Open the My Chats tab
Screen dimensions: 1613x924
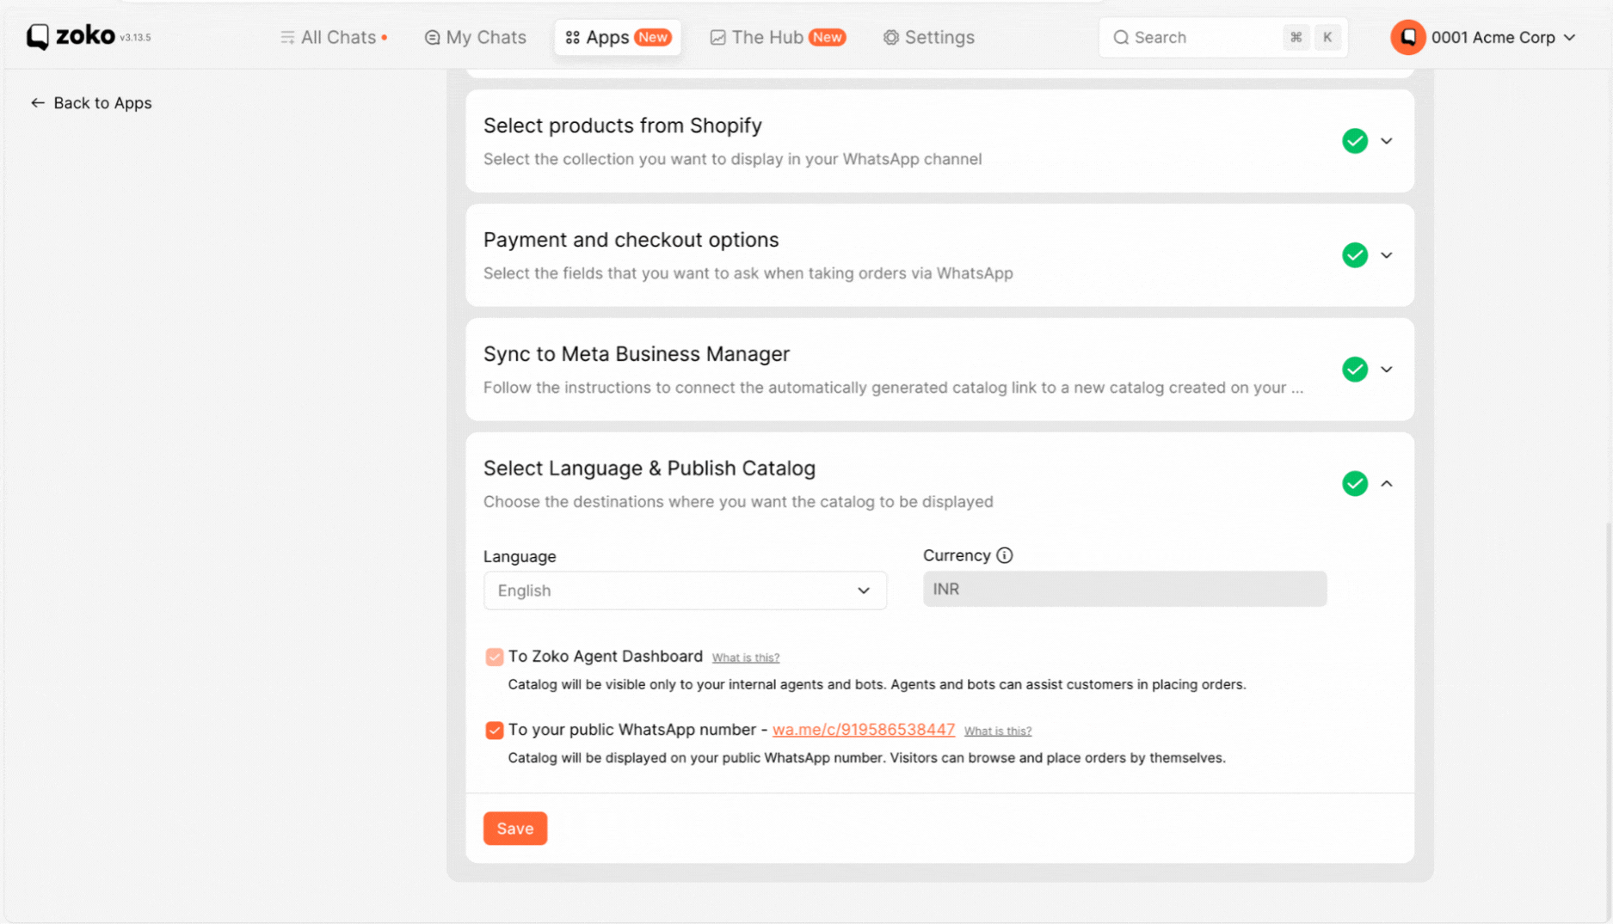[x=475, y=37]
